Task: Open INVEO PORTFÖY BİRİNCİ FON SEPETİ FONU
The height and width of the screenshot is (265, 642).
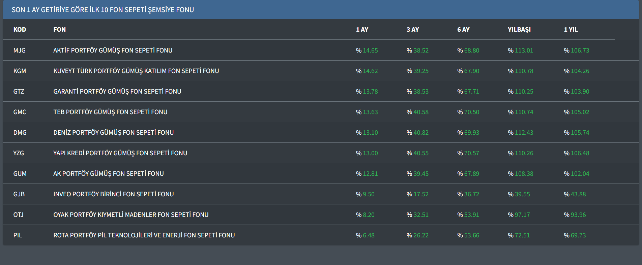Action: (x=113, y=194)
